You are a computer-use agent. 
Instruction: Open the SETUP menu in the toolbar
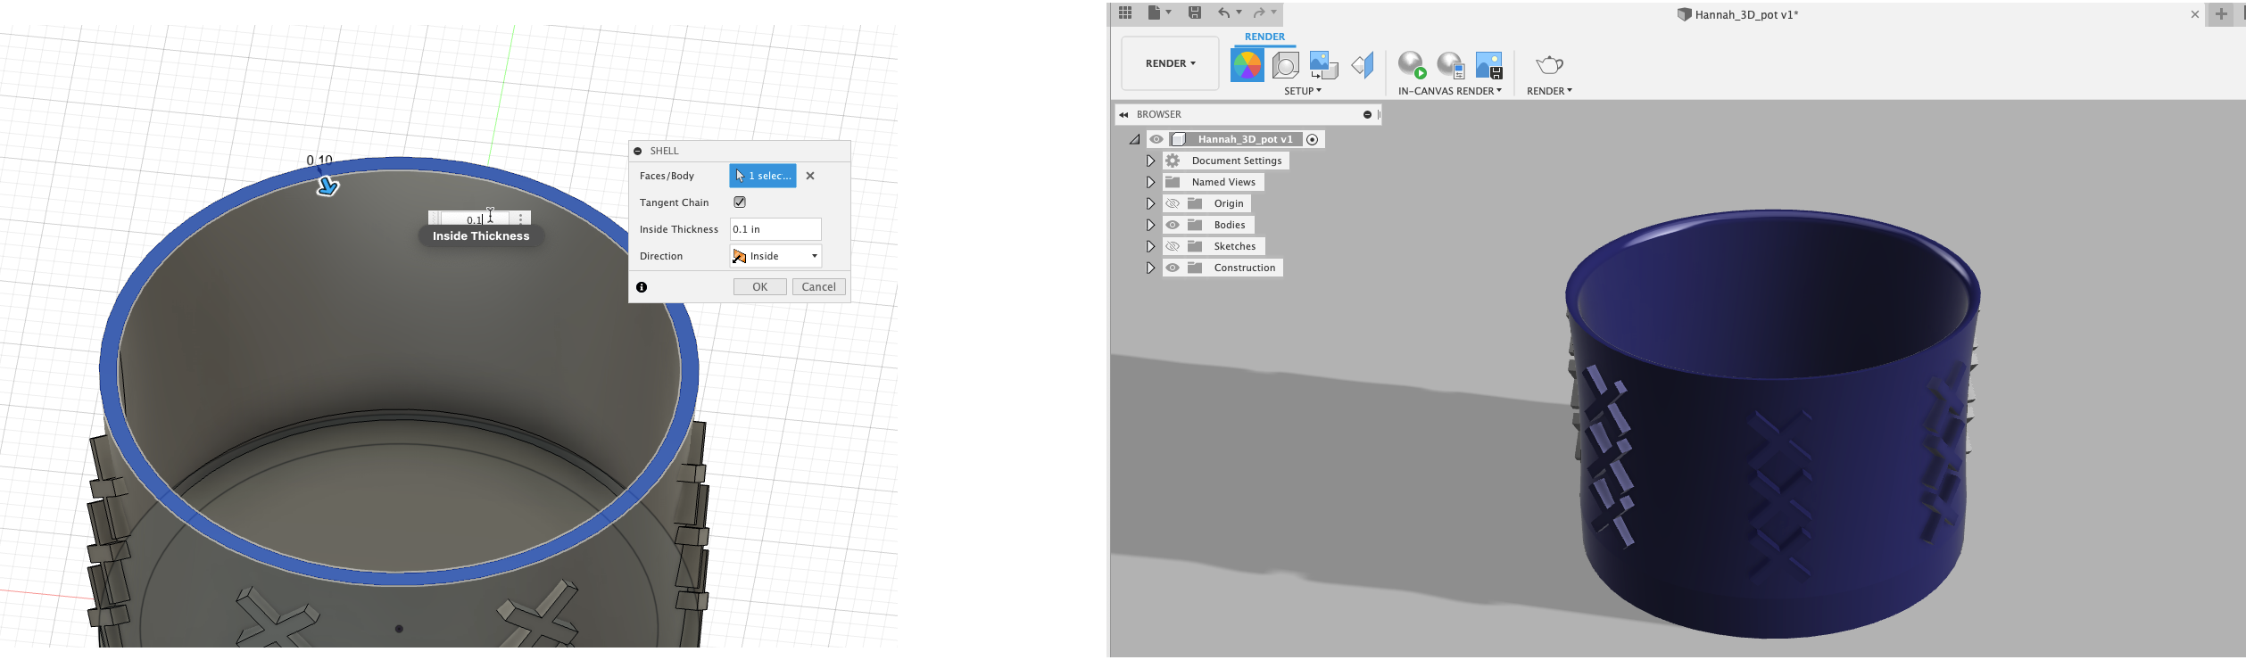pyautogui.click(x=1303, y=91)
